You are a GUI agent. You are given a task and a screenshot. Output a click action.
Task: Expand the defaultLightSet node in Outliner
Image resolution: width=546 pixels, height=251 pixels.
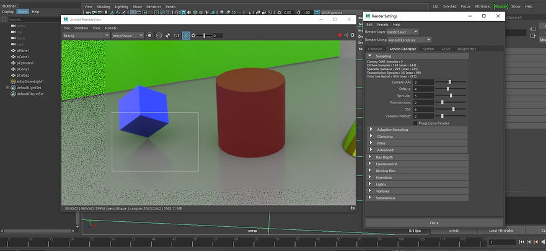pyautogui.click(x=7, y=88)
